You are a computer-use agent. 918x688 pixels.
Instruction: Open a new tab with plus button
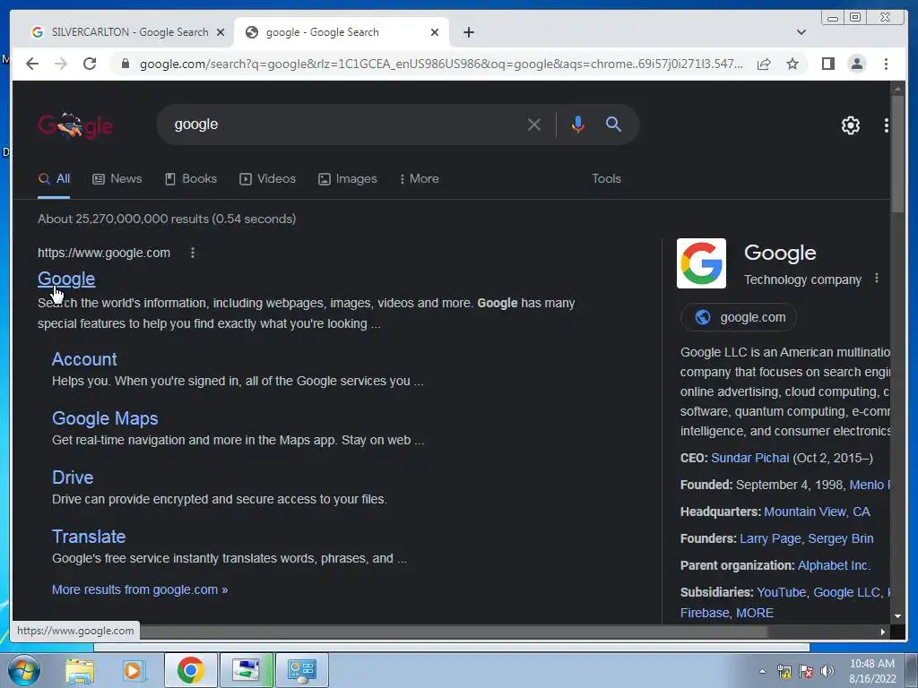coord(468,32)
